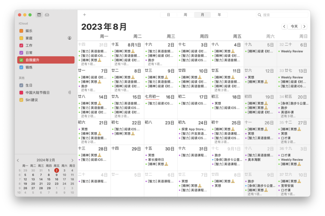Uncheck the 日常 calendar checkbox
Image resolution: width=325 pixels, height=216 pixels.
click(21, 53)
